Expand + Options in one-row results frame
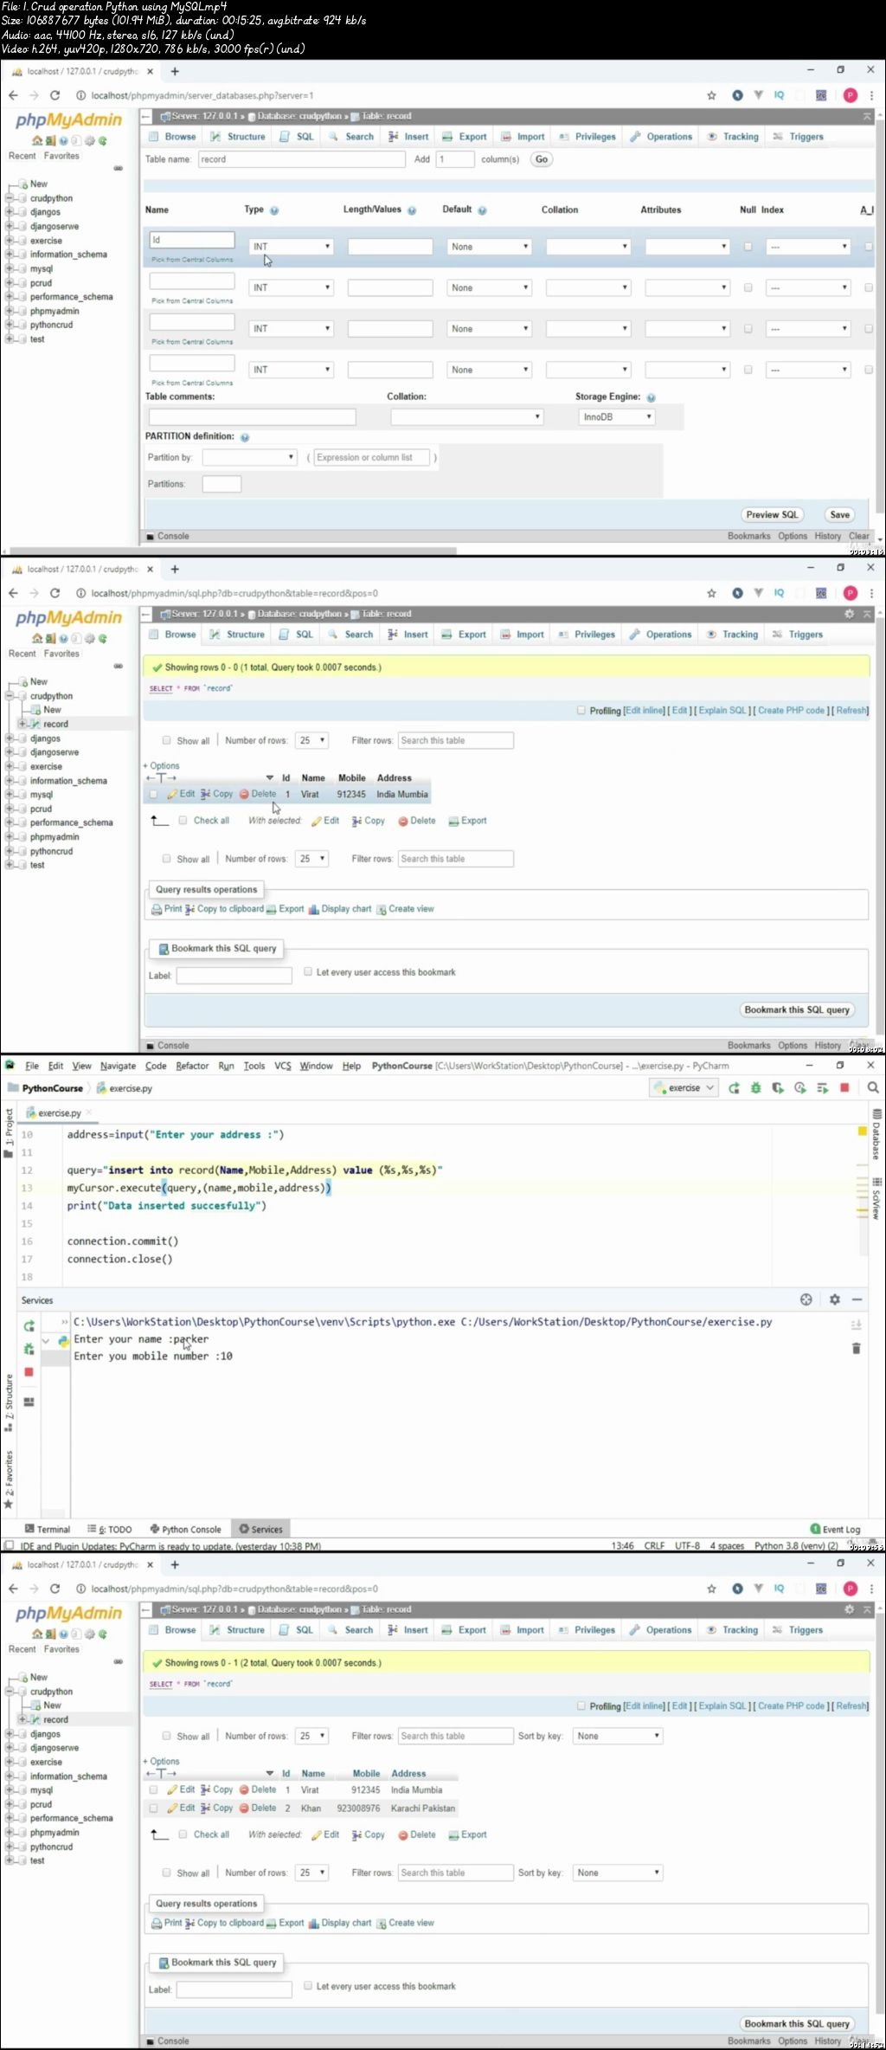Viewport: 886px width, 2050px height. click(x=161, y=765)
